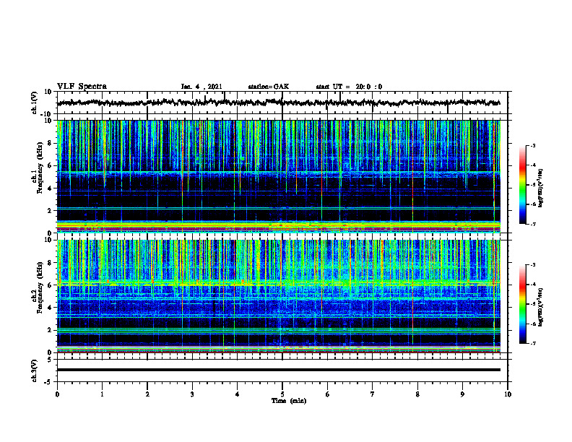Click time axis tick label "8"
Screen dimensions: 572x442
[x=417, y=394]
